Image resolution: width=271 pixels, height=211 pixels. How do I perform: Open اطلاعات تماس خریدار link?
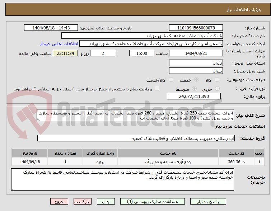point(59,44)
